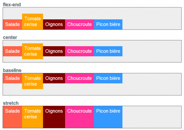Click Salade box in center row
This screenshot has width=184, height=130.
coord(13,51)
